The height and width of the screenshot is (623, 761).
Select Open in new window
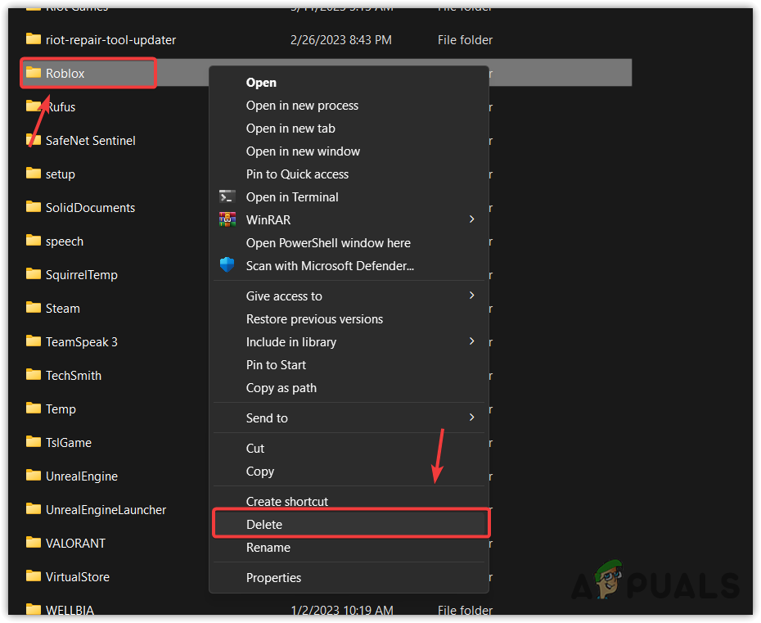303,151
